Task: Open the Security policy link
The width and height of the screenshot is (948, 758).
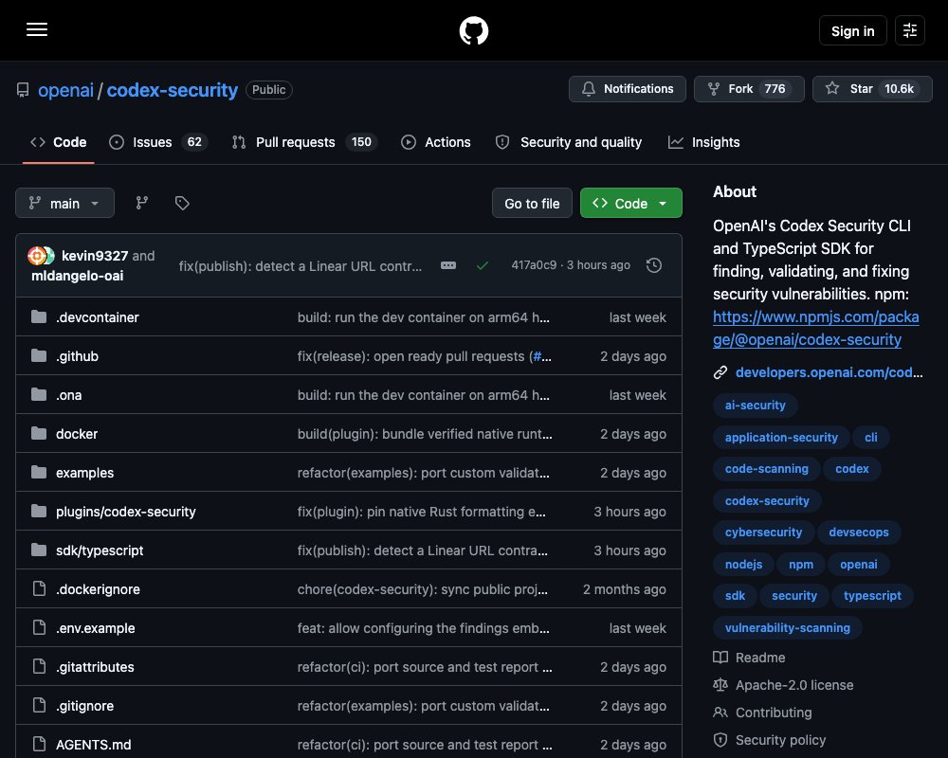Action: (770, 740)
